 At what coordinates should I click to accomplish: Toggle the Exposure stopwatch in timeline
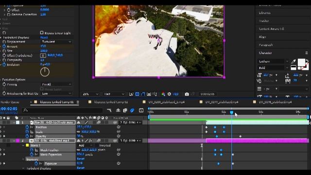click(x=36, y=163)
